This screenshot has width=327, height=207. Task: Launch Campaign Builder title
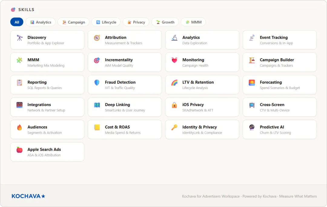click(x=277, y=60)
